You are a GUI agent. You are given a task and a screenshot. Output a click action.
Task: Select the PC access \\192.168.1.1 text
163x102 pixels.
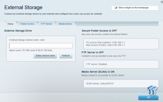pyautogui.click(x=105, y=42)
